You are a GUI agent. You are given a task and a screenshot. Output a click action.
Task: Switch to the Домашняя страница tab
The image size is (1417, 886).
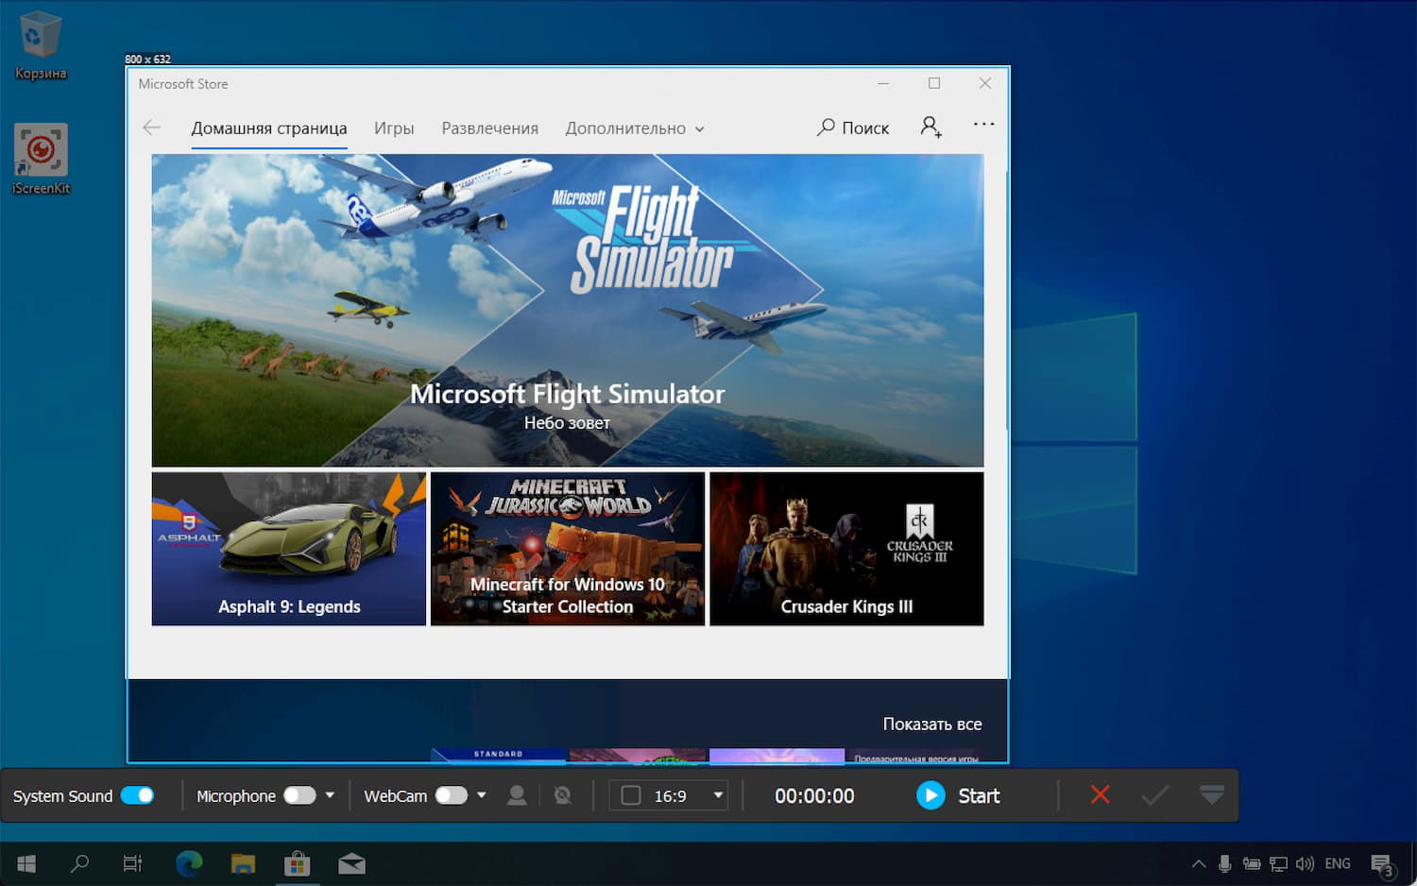269,128
